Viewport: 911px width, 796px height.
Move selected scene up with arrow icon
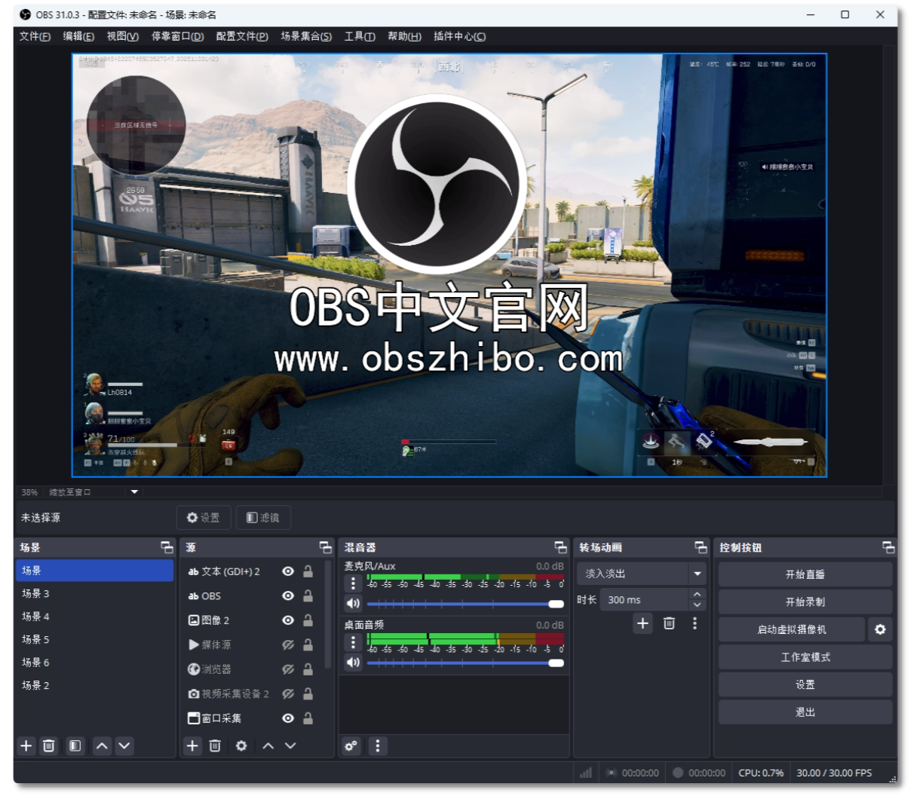[x=102, y=745]
